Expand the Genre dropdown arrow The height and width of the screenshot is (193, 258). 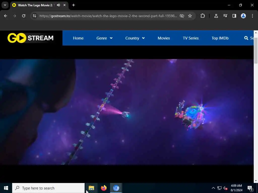111,38
